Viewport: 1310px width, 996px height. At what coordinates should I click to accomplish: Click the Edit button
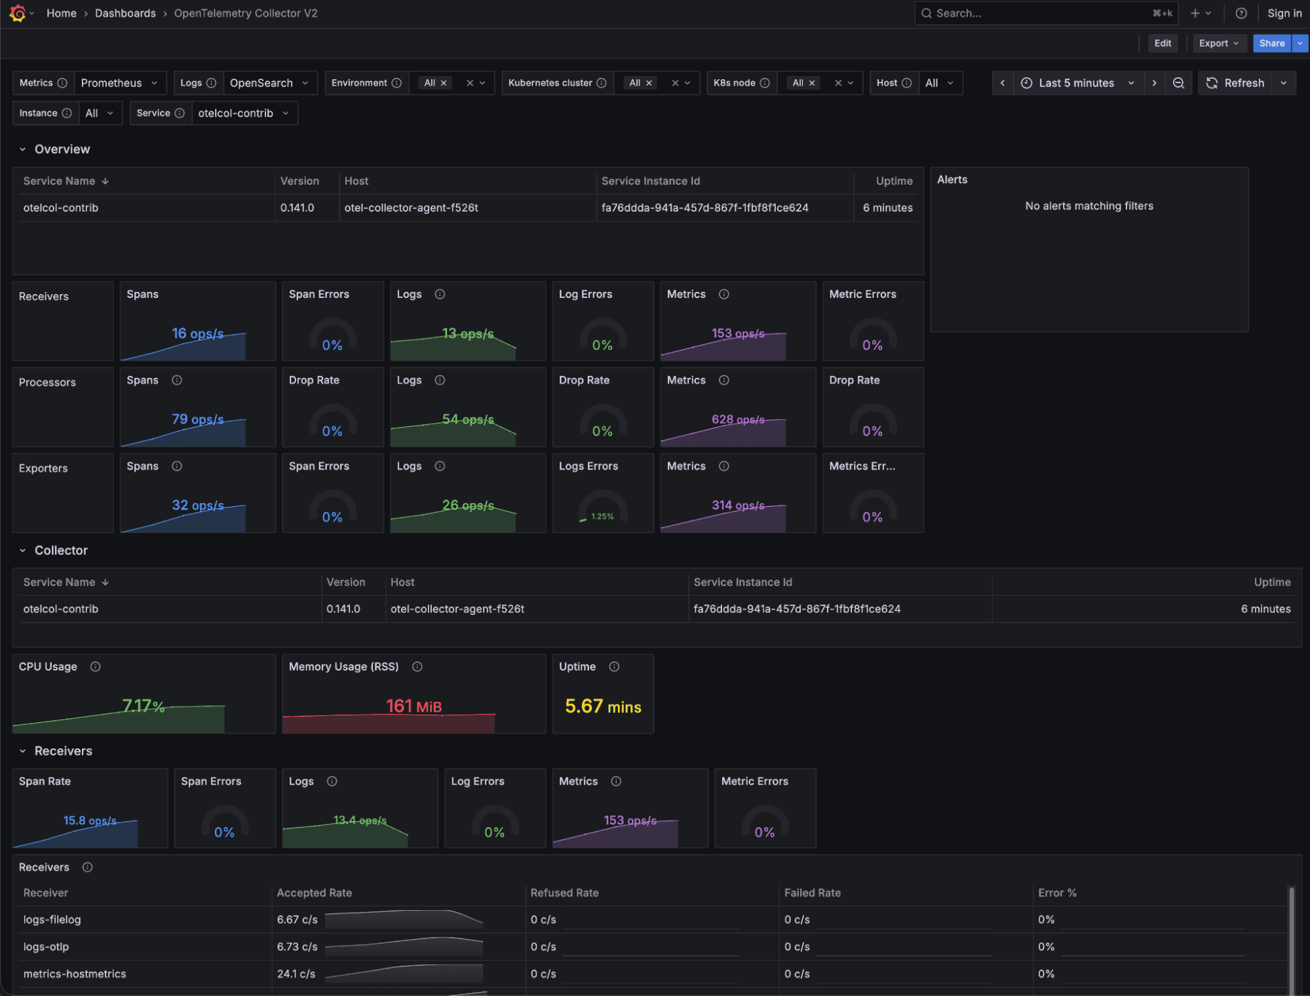click(1163, 43)
